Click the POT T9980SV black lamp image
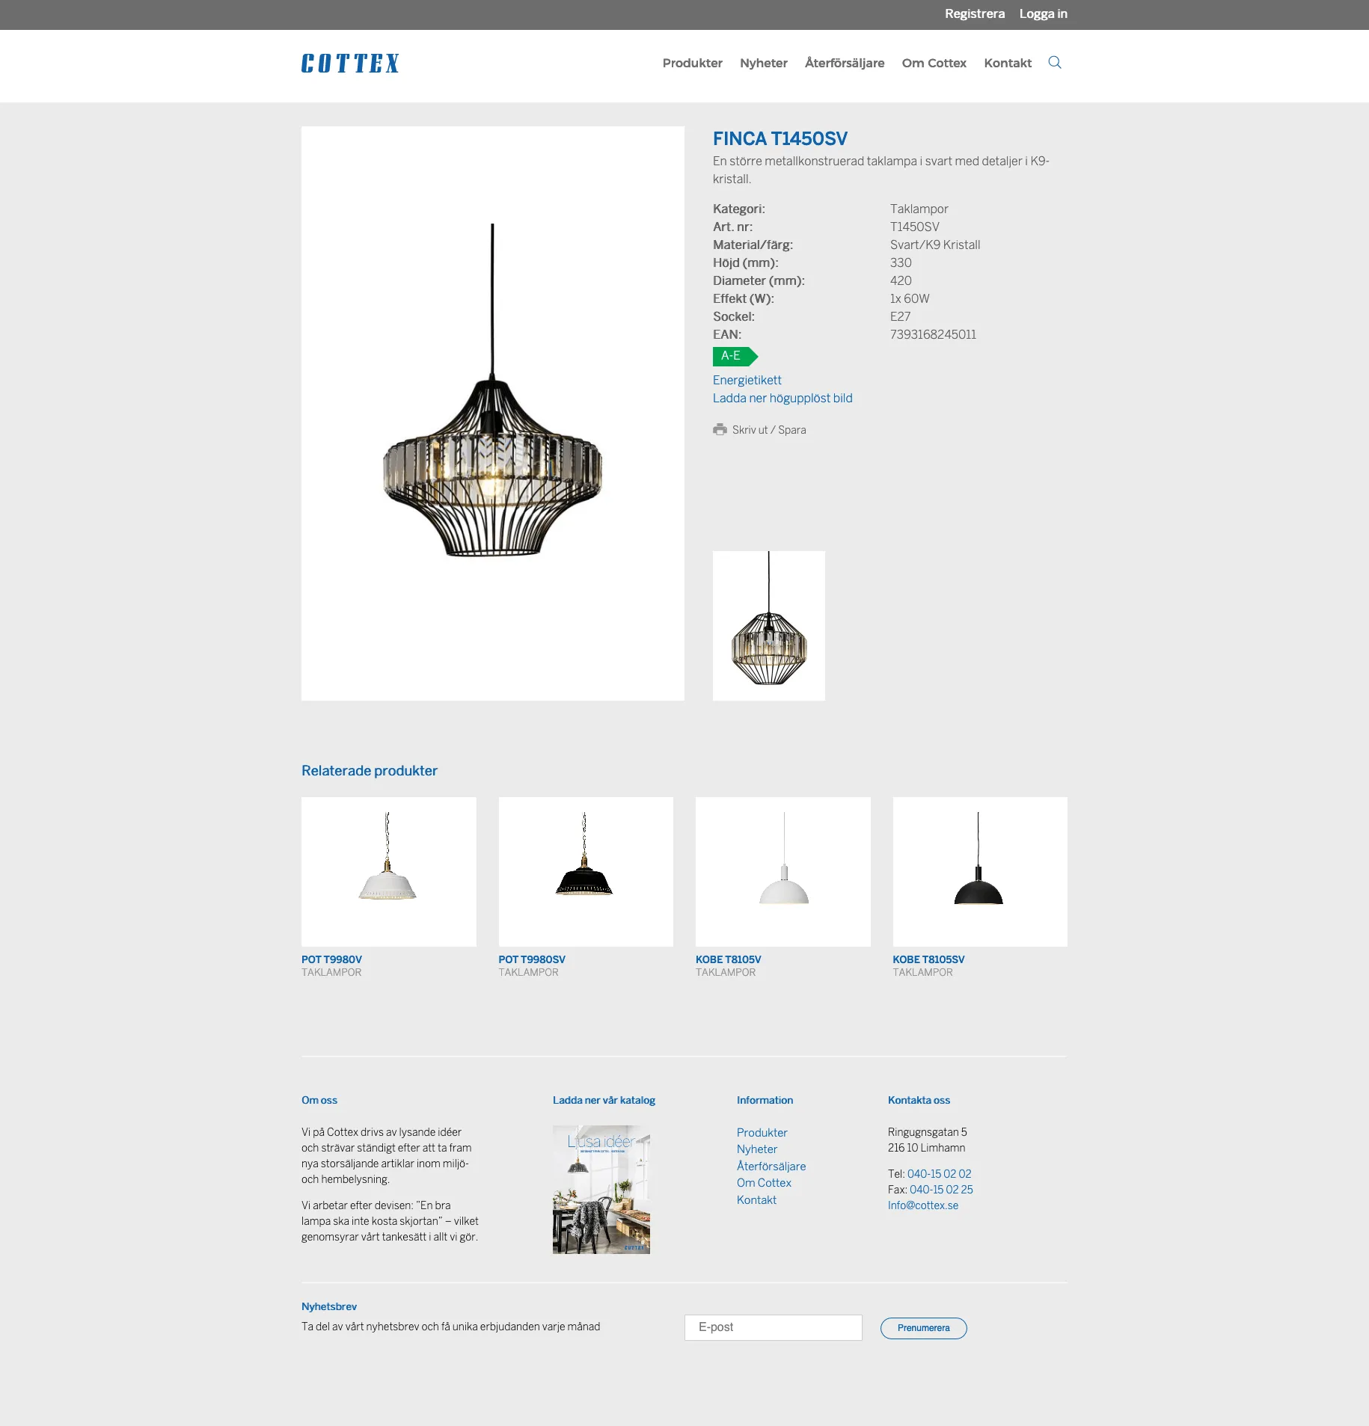The image size is (1369, 1426). click(x=586, y=871)
